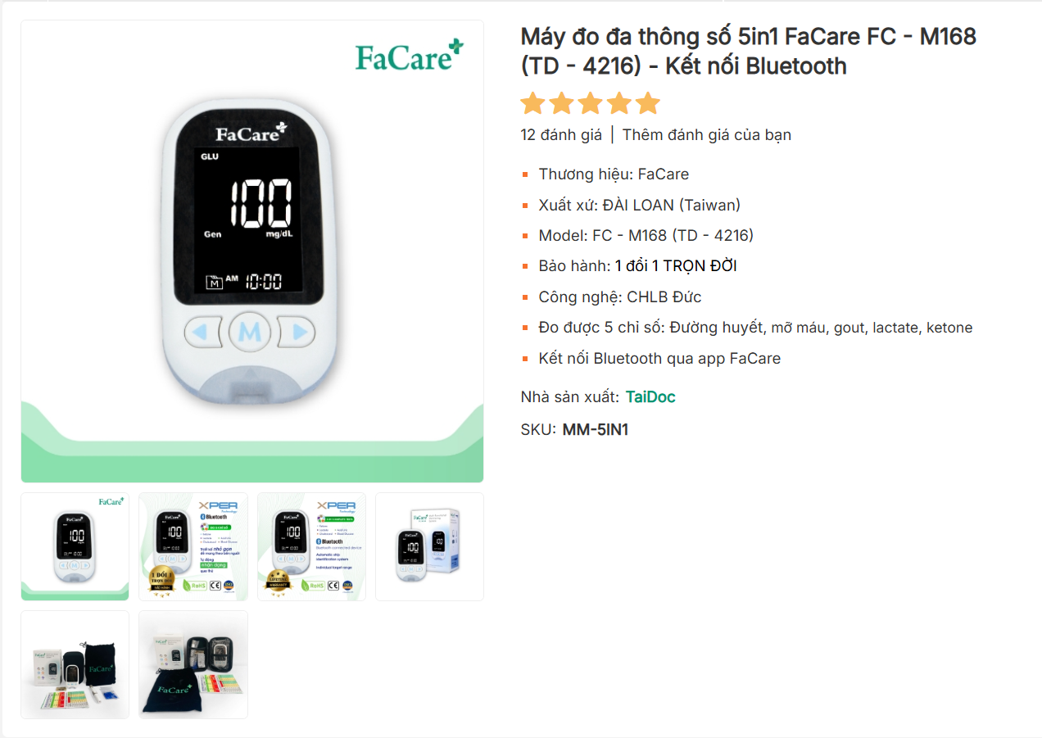The height and width of the screenshot is (738, 1042).
Task: Select thumbnail with lifetime warranty gold badge
Action: point(311,546)
